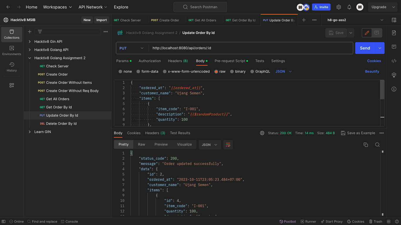The image size is (401, 225).
Task: Click the filter icon in collections search
Action: [40, 32]
